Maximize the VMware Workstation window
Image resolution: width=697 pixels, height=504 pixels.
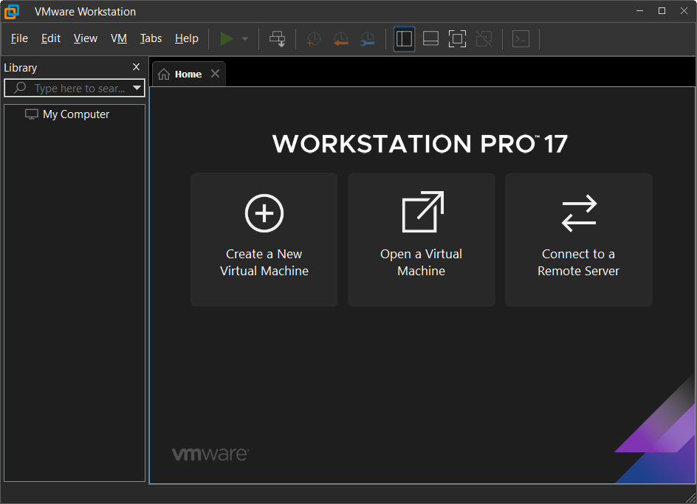point(662,10)
